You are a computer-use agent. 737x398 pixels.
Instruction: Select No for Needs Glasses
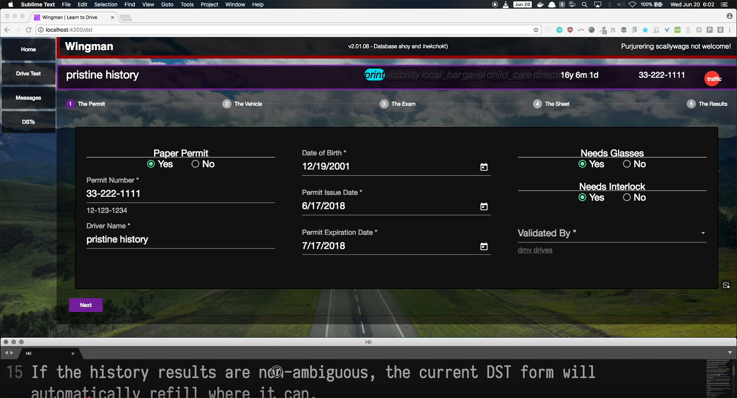point(627,164)
